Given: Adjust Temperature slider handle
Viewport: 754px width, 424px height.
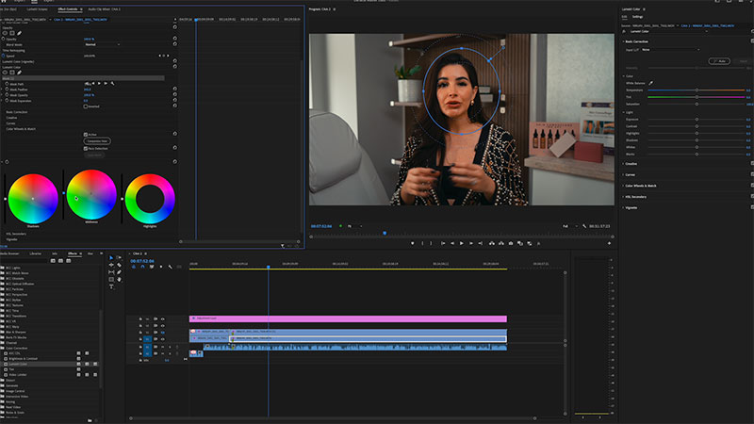Looking at the screenshot, I should click(697, 90).
